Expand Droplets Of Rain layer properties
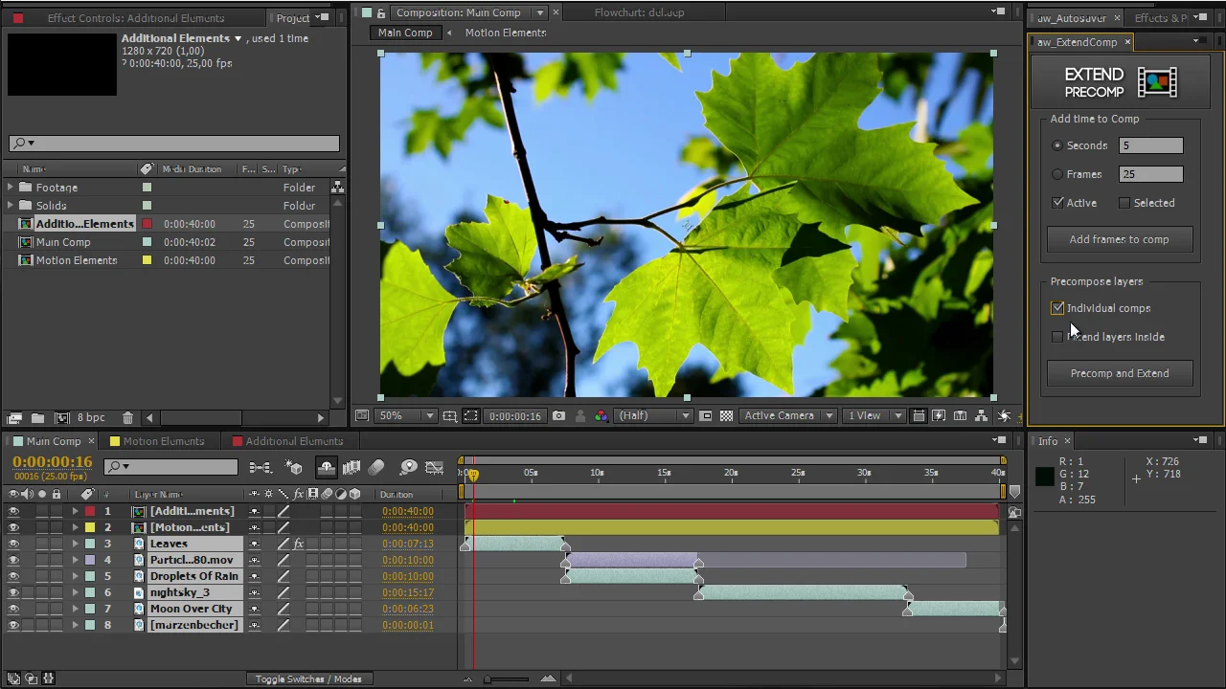The width and height of the screenshot is (1226, 689). coord(75,576)
